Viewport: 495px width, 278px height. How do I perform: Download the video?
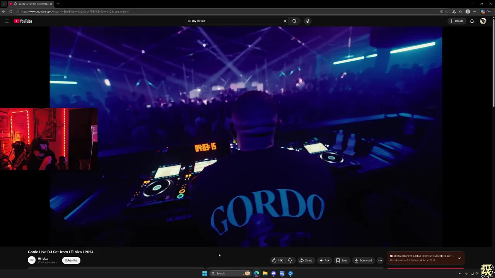pos(363,260)
